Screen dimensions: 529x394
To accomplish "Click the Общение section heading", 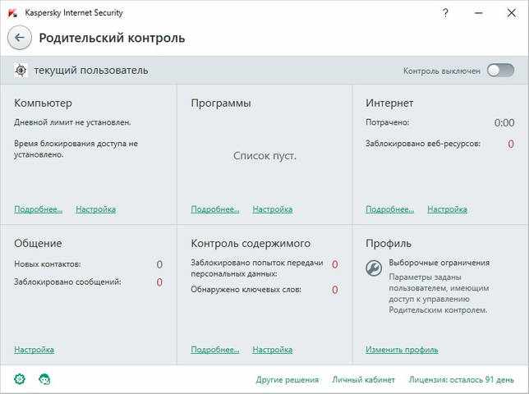I will (38, 243).
